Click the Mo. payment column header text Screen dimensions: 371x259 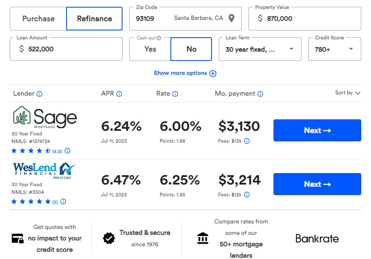(x=235, y=94)
